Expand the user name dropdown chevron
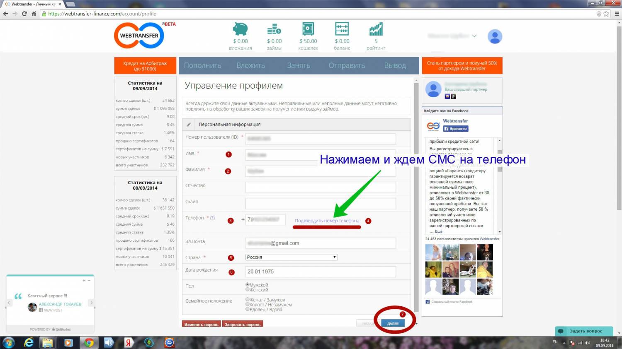The image size is (622, 349). pyautogui.click(x=474, y=36)
